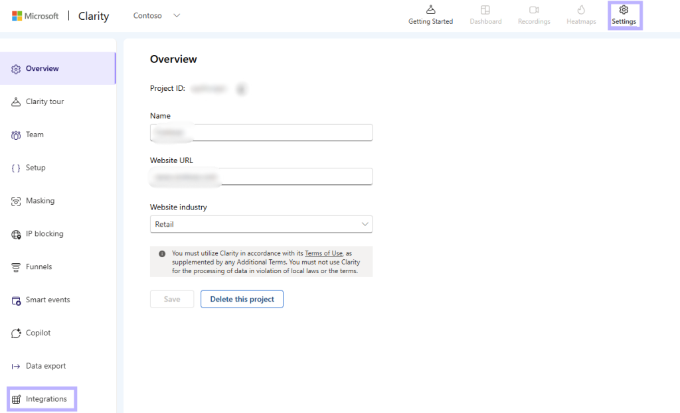This screenshot has width=680, height=413.
Task: Open the Recordings camera icon
Action: [x=534, y=9]
